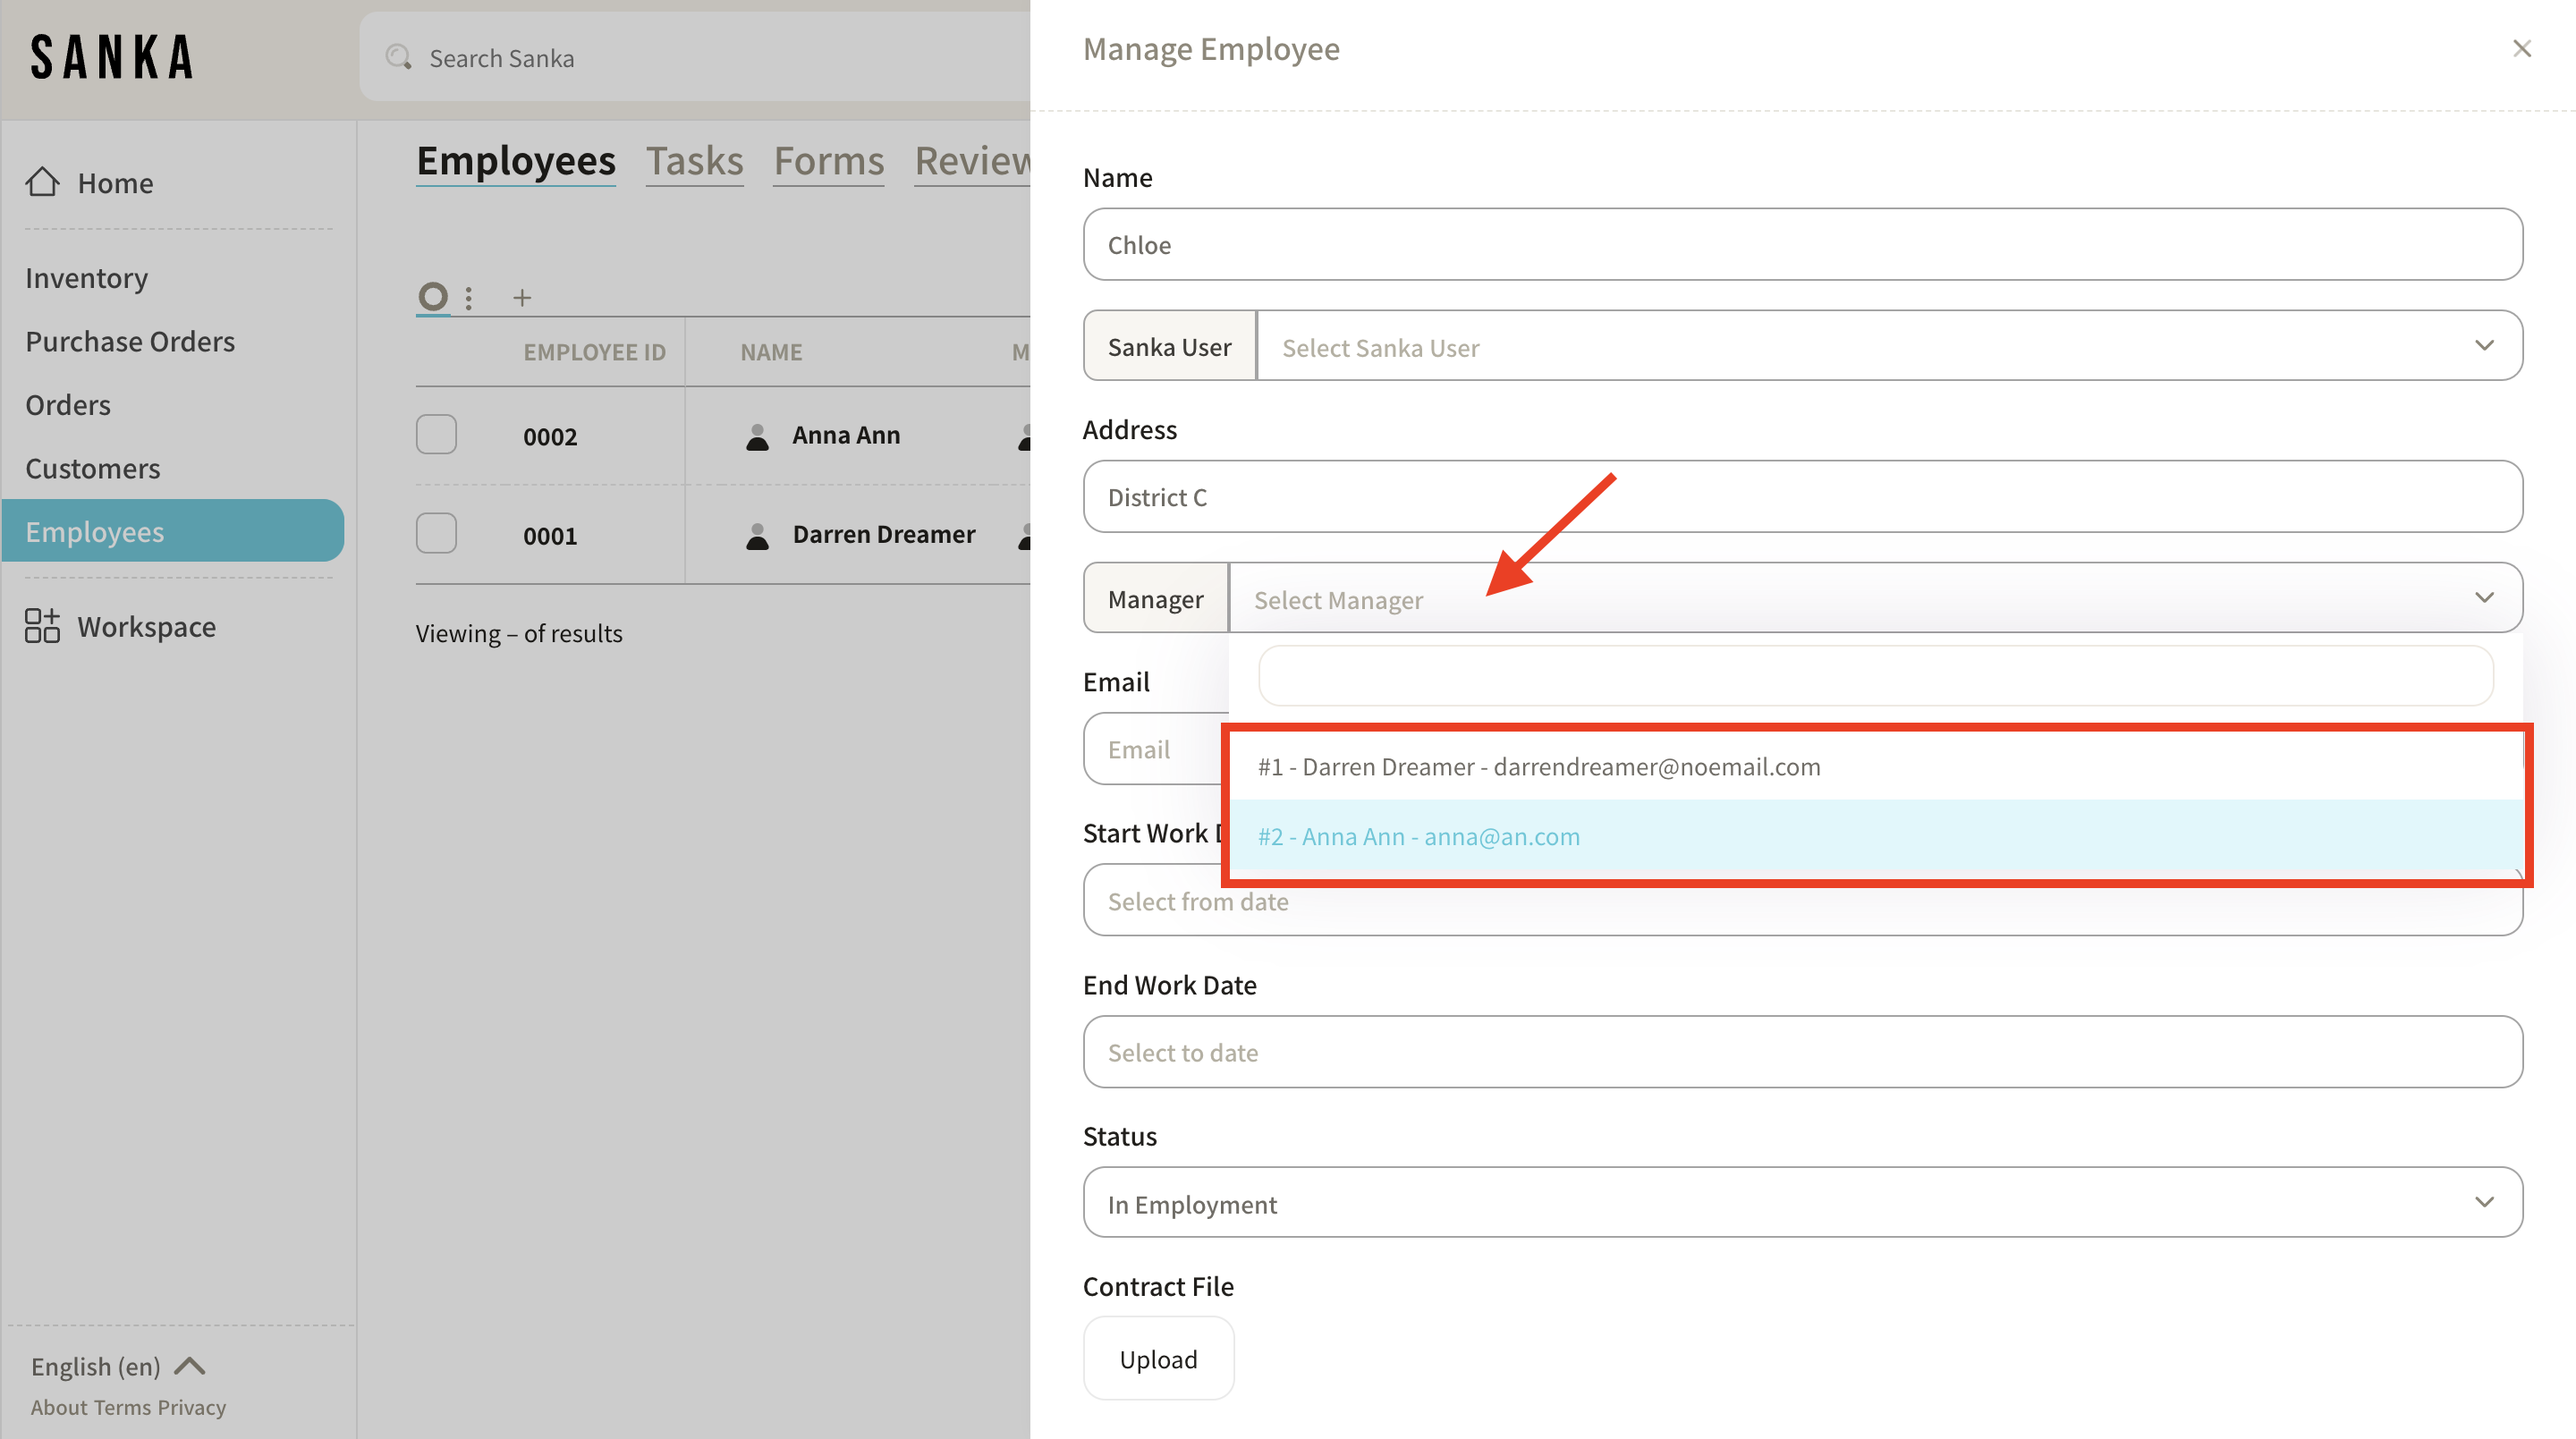The image size is (2576, 1439).
Task: Open the Privacy link
Action: (192, 1407)
